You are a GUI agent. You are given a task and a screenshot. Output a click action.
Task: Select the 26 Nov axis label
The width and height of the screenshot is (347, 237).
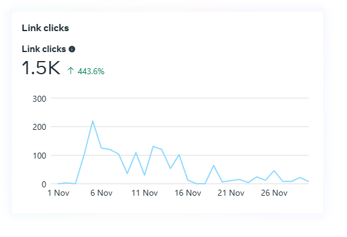274,193
